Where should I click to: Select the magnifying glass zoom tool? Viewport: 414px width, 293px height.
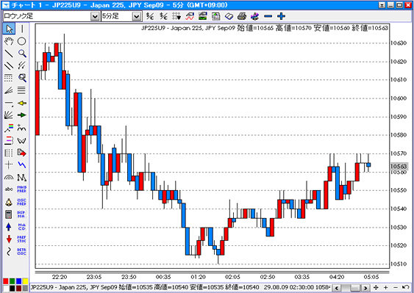point(22,54)
